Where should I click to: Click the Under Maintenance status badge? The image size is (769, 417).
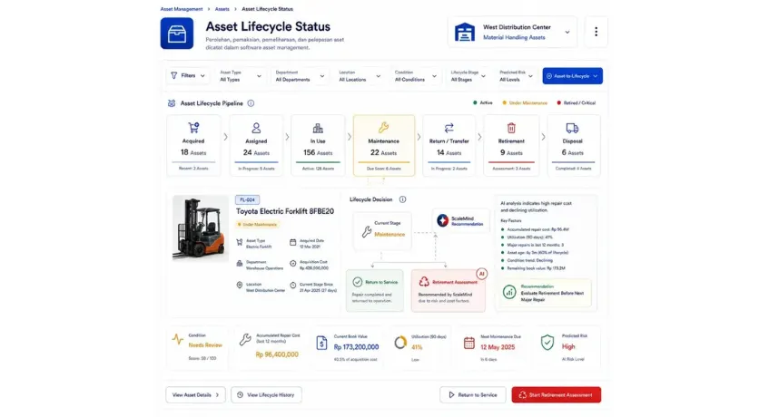(x=258, y=225)
